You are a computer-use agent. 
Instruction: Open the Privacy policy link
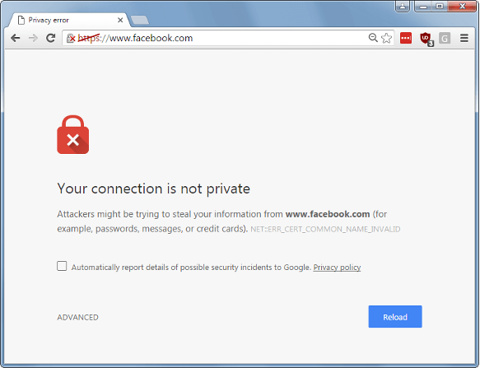tap(337, 268)
